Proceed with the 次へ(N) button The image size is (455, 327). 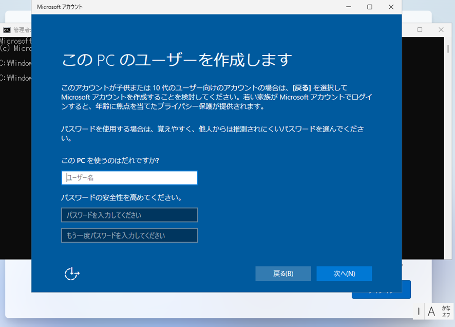pyautogui.click(x=344, y=274)
